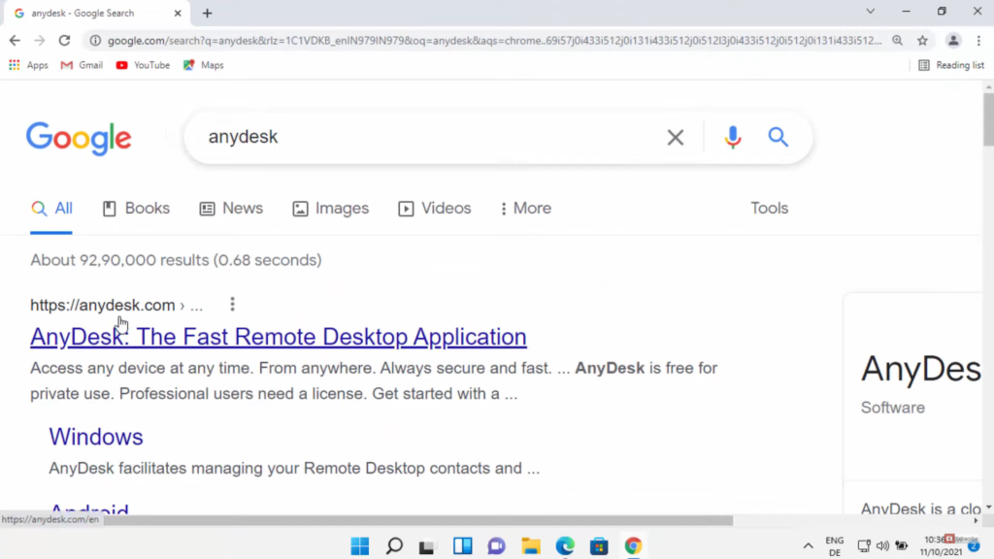This screenshot has height=559, width=994.
Task: Reload the page using the refresh icon
Action: 64,40
